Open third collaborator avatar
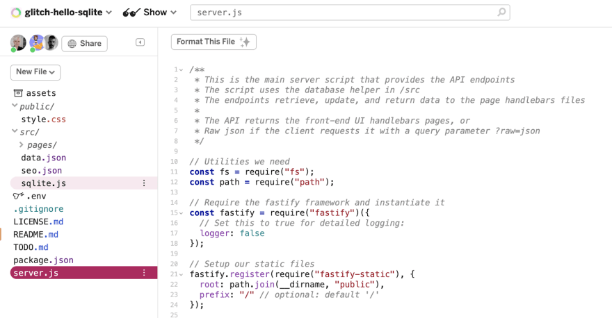 [51, 42]
